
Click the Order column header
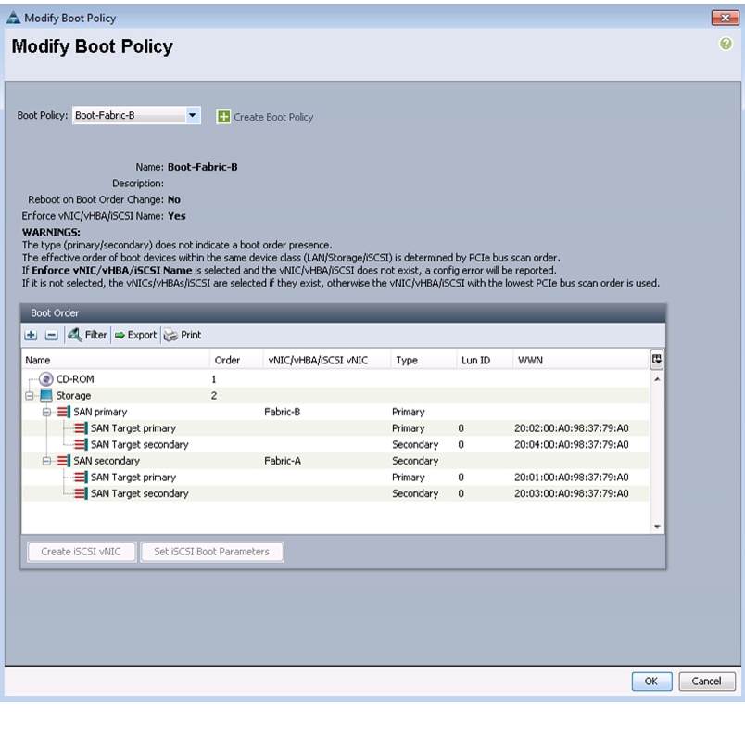click(x=236, y=360)
